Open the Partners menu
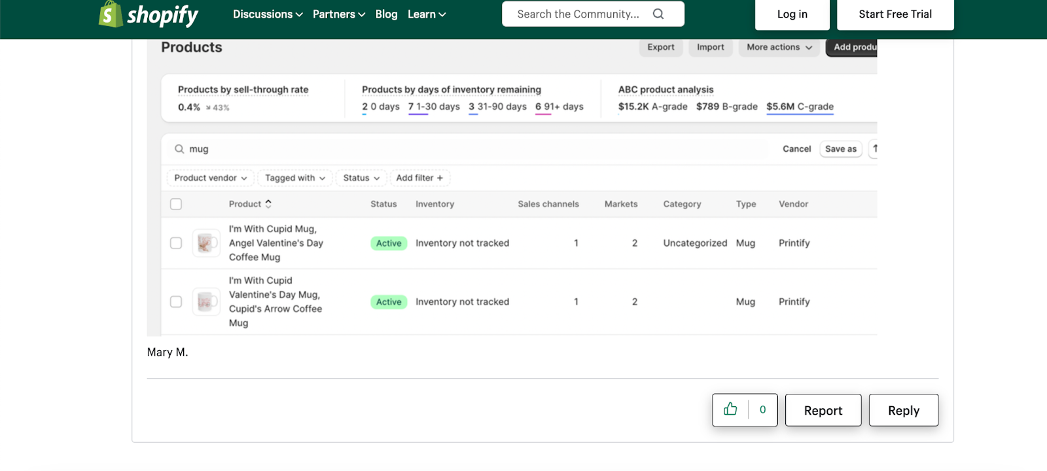Screen dimensions: 1047x471 coord(338,14)
